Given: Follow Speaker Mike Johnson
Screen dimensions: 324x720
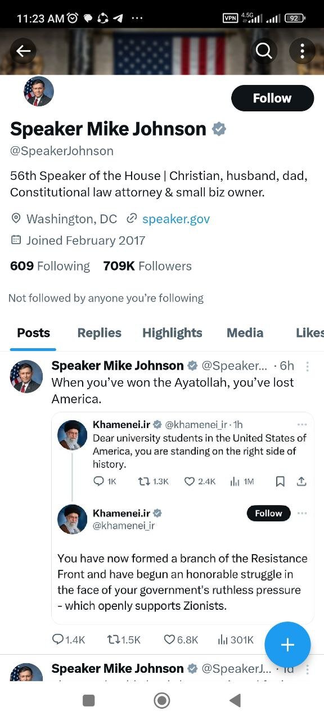Looking at the screenshot, I should pos(272,98).
